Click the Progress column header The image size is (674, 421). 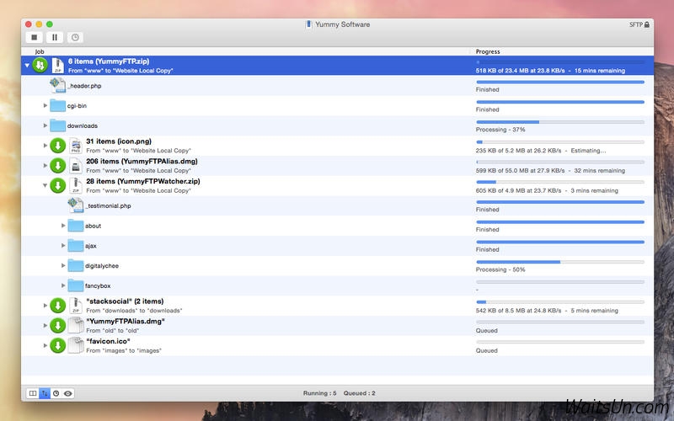(488, 51)
